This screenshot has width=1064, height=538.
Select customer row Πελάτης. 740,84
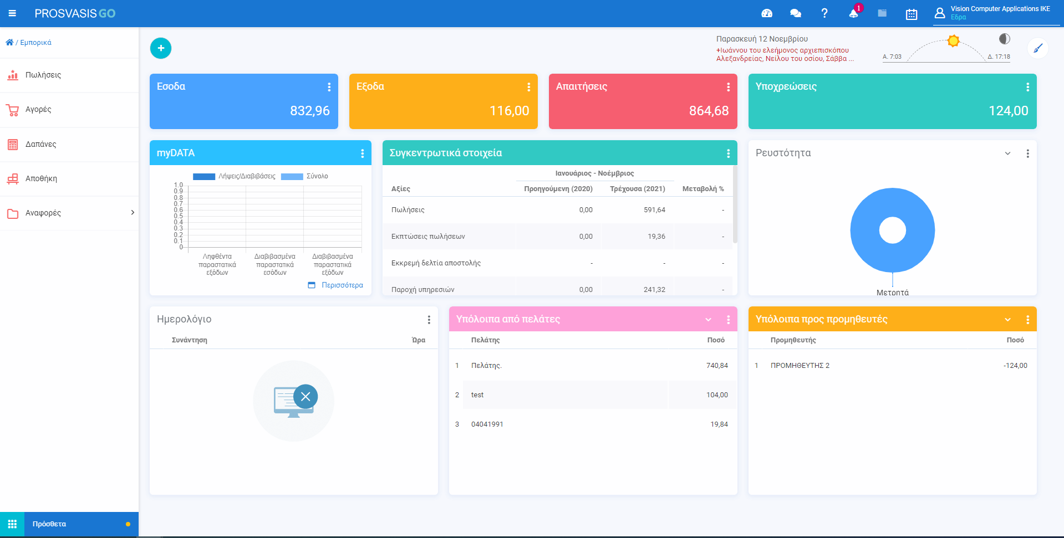point(593,366)
